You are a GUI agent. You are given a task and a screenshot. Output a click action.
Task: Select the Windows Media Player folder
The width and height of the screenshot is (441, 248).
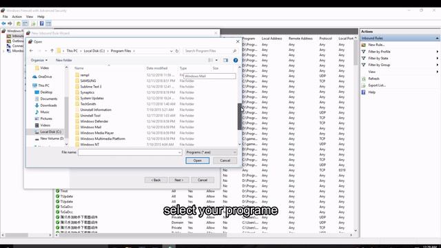(x=97, y=133)
